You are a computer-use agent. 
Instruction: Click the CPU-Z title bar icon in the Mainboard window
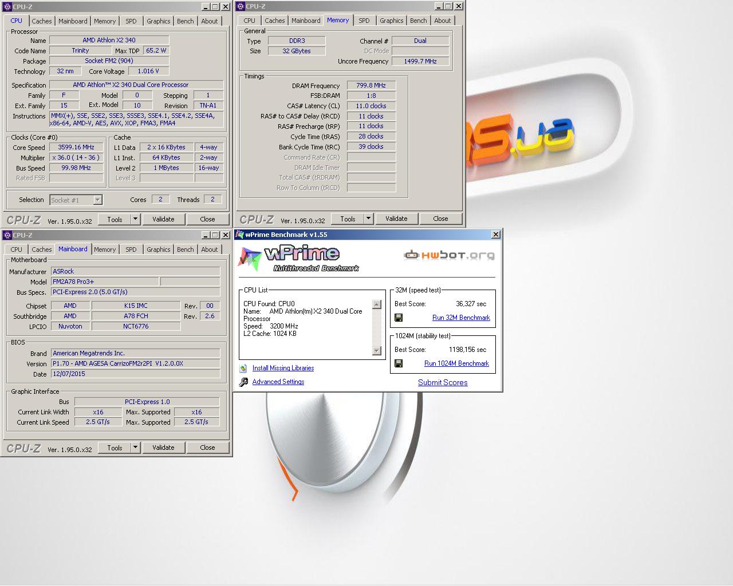(7, 235)
